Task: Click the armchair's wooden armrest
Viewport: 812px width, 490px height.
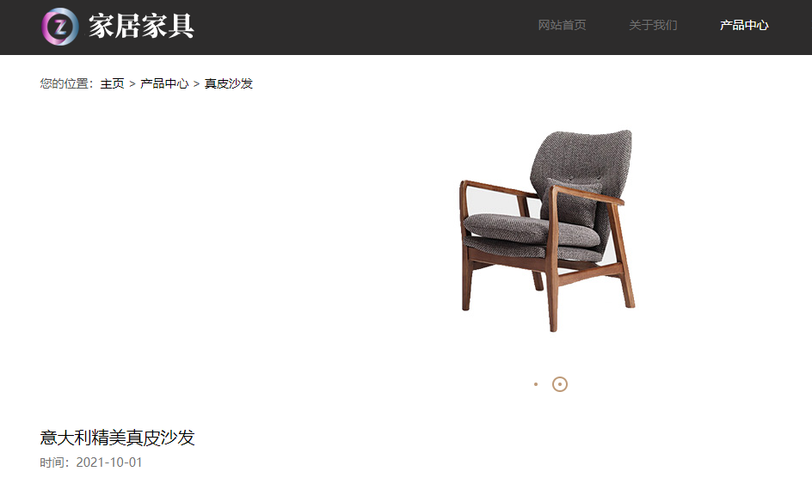Action: [587, 194]
